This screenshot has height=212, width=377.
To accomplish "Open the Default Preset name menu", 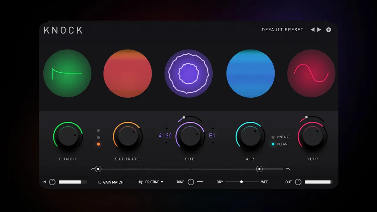I will coord(282,30).
